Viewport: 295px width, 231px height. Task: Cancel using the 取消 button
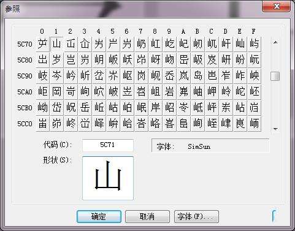[x=147, y=216]
